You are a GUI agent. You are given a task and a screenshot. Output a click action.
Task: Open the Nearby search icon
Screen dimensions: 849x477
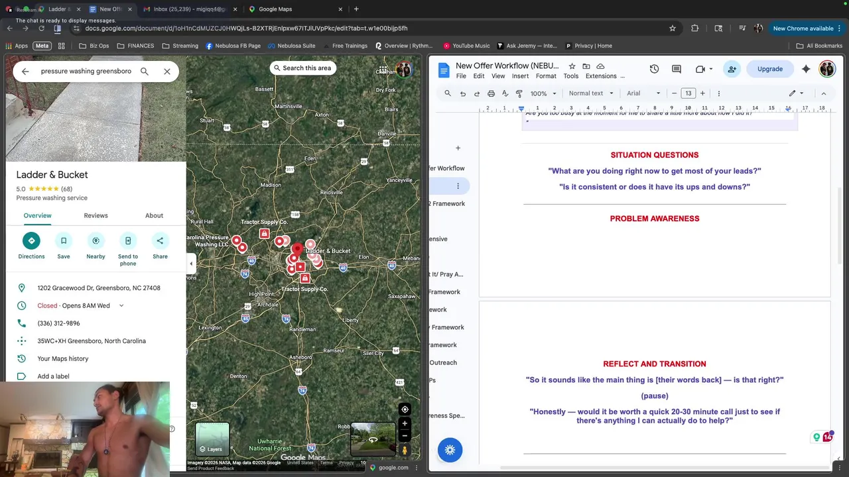point(96,240)
